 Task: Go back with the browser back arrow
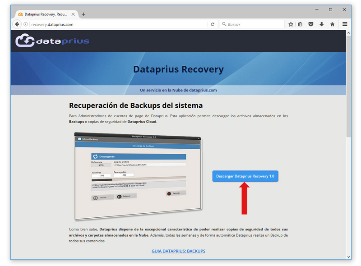[17, 24]
